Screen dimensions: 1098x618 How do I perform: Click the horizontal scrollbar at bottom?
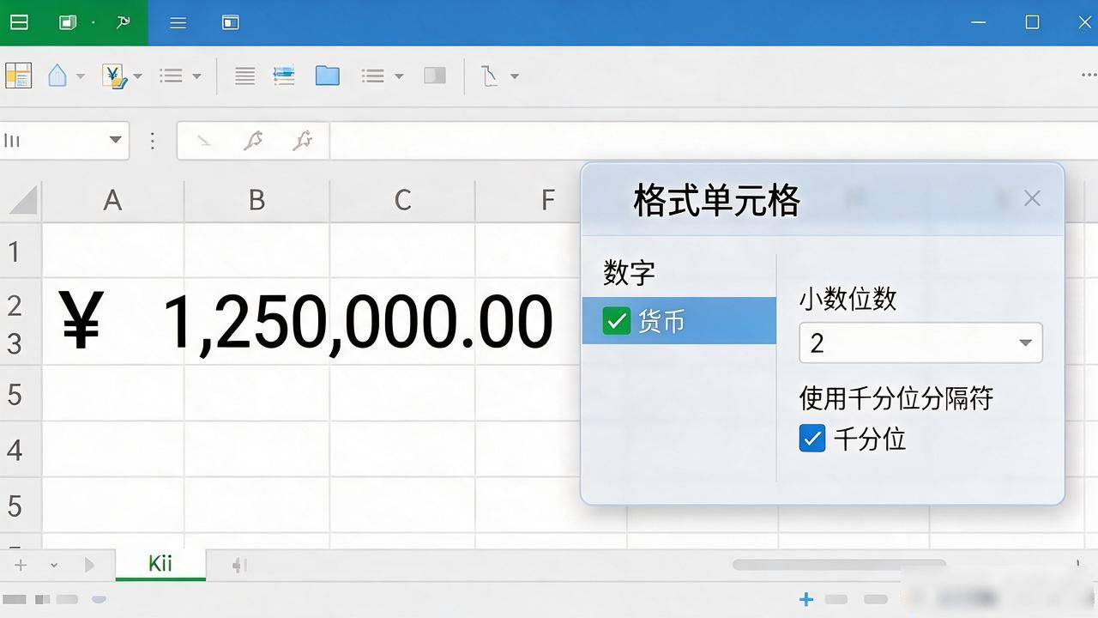pos(838,564)
